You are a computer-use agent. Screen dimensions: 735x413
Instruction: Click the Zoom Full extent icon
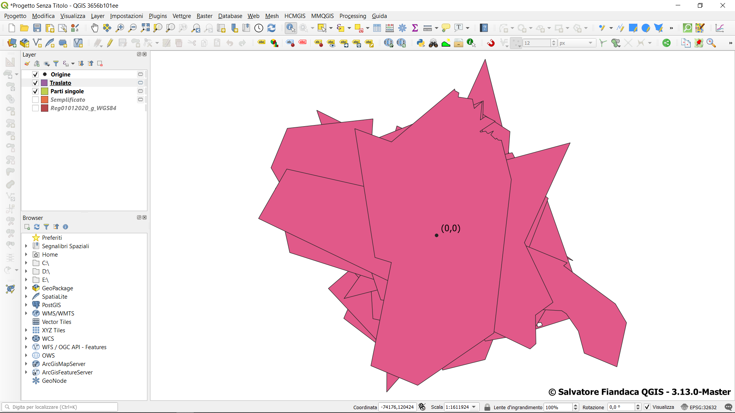tap(145, 28)
